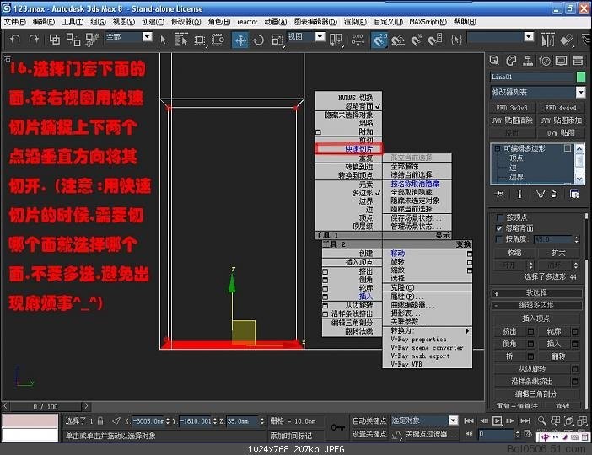Viewport: 592px width, 455px height.
Task: Open the Select by Name tool
Action: coord(181,40)
